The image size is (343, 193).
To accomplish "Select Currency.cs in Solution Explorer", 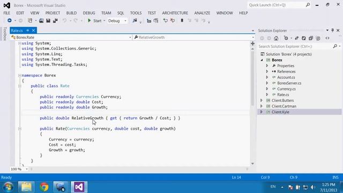I will point(286,89).
